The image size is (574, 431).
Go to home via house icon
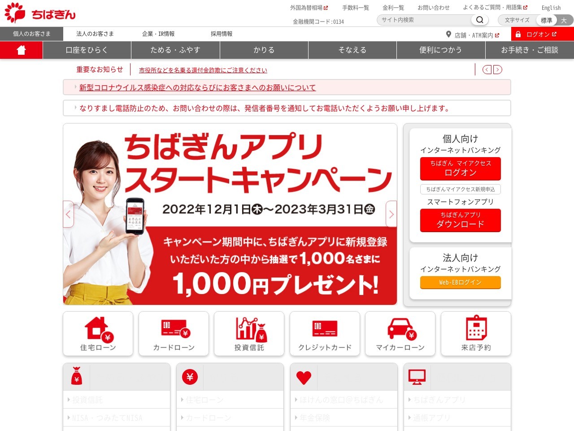[21, 50]
